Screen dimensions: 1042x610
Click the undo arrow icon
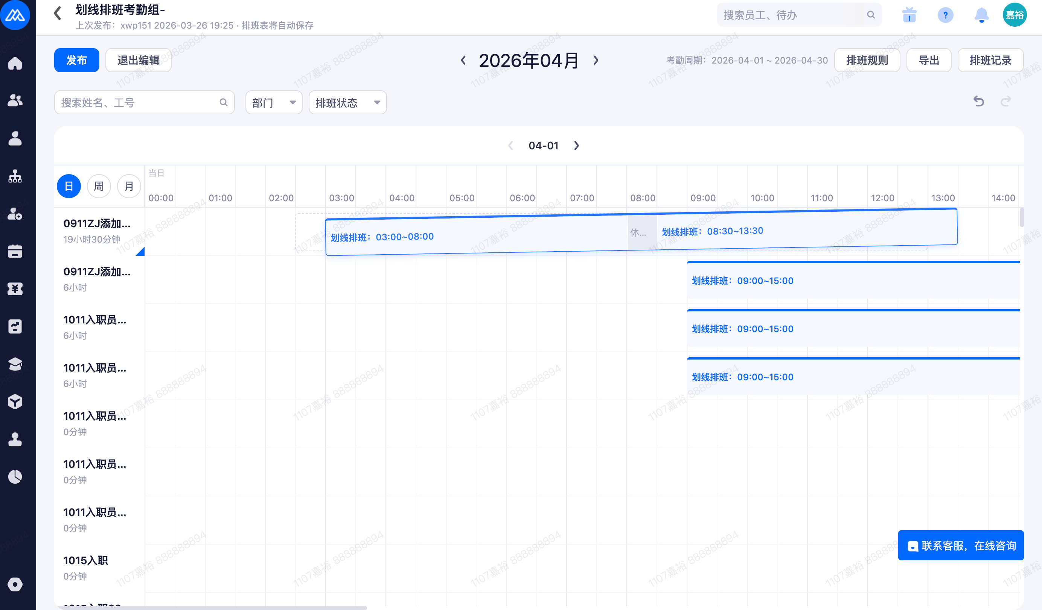(x=978, y=101)
